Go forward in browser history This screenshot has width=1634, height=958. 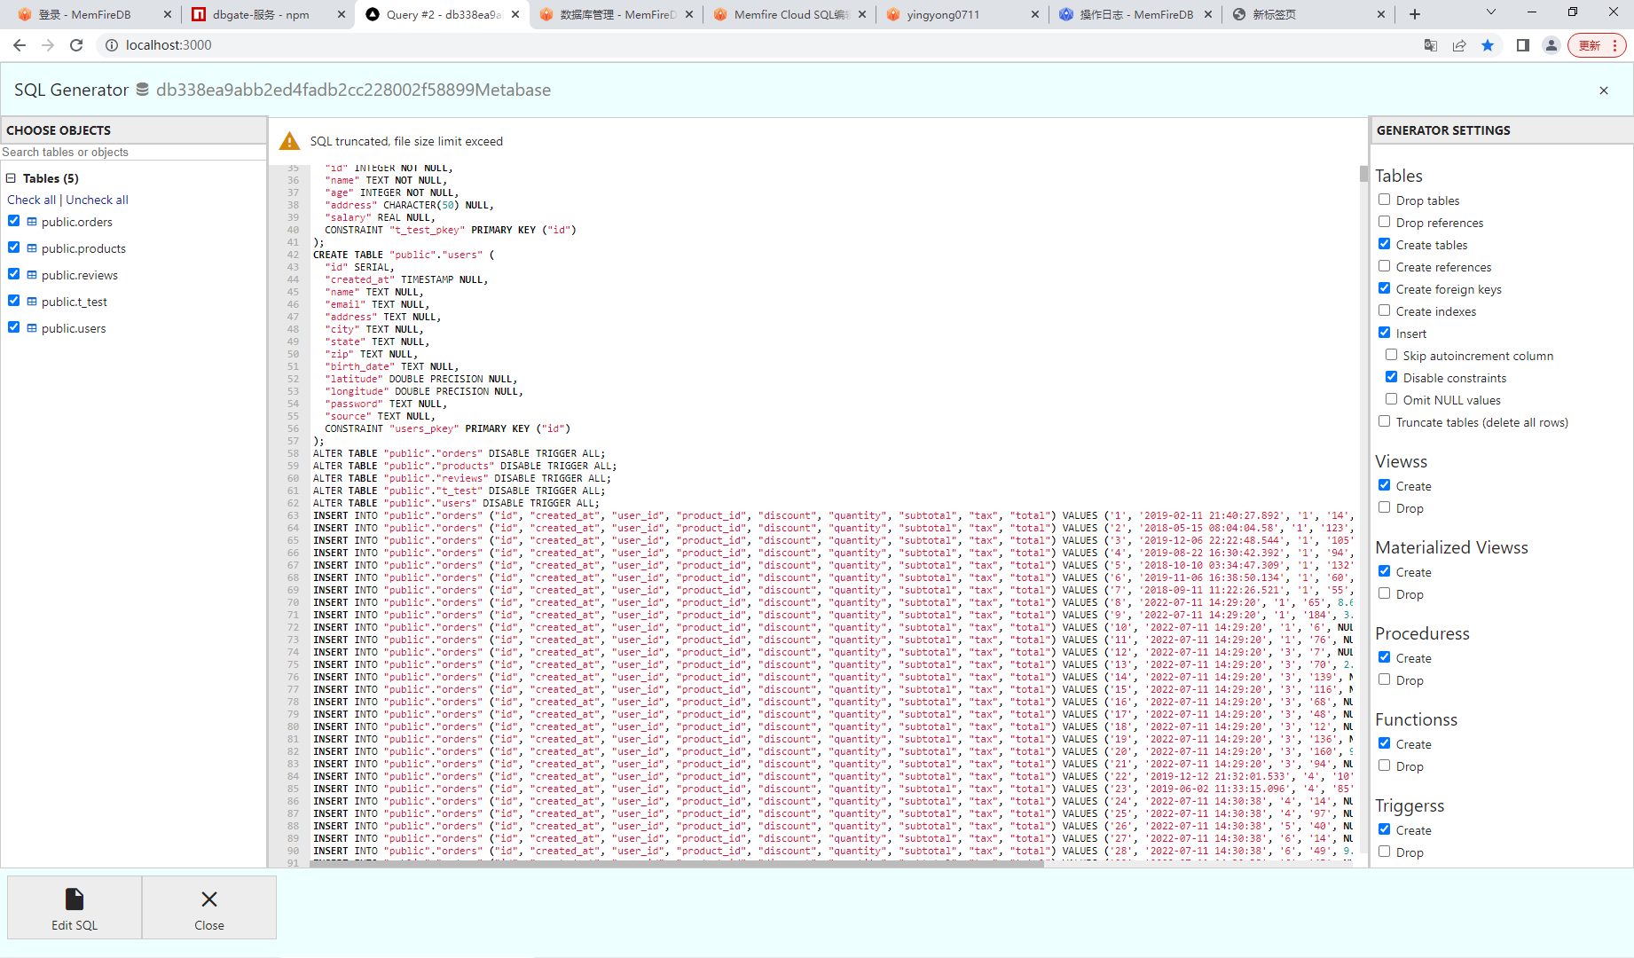[x=48, y=45]
